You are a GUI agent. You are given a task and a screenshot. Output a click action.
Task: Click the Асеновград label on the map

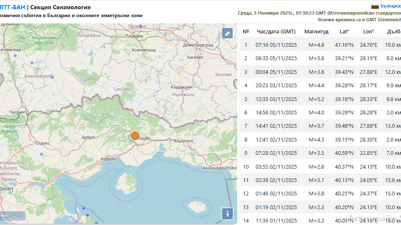(143, 50)
